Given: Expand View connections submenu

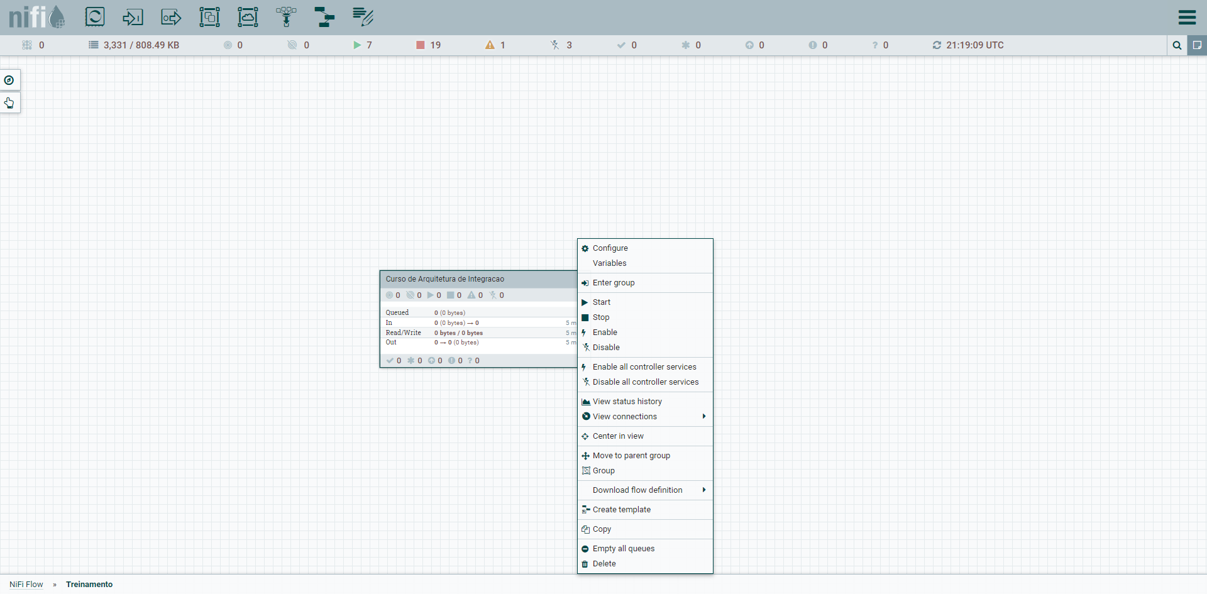Looking at the screenshot, I should [645, 417].
